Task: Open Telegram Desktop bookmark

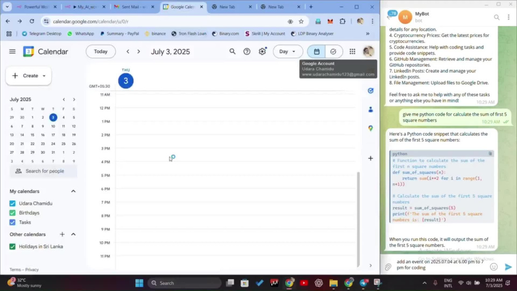Action: coord(41,34)
